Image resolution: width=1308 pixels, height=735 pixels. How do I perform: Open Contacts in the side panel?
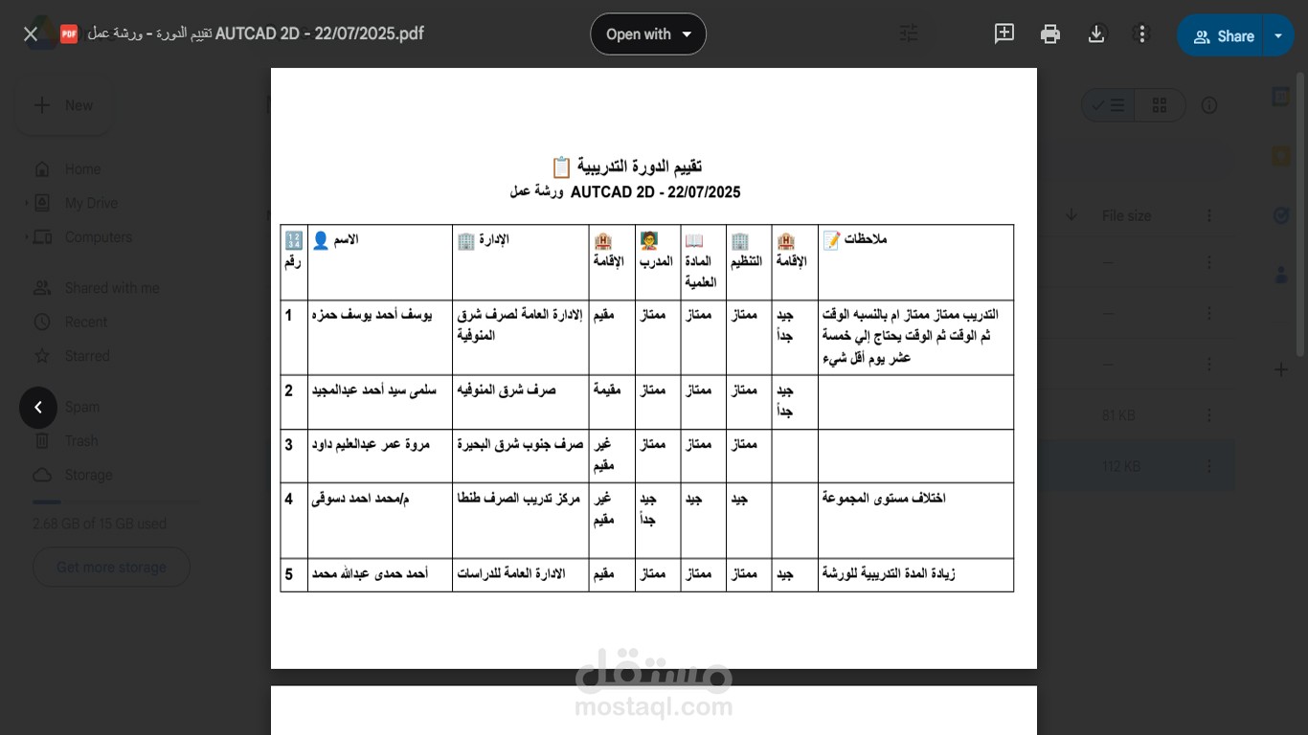(1281, 276)
